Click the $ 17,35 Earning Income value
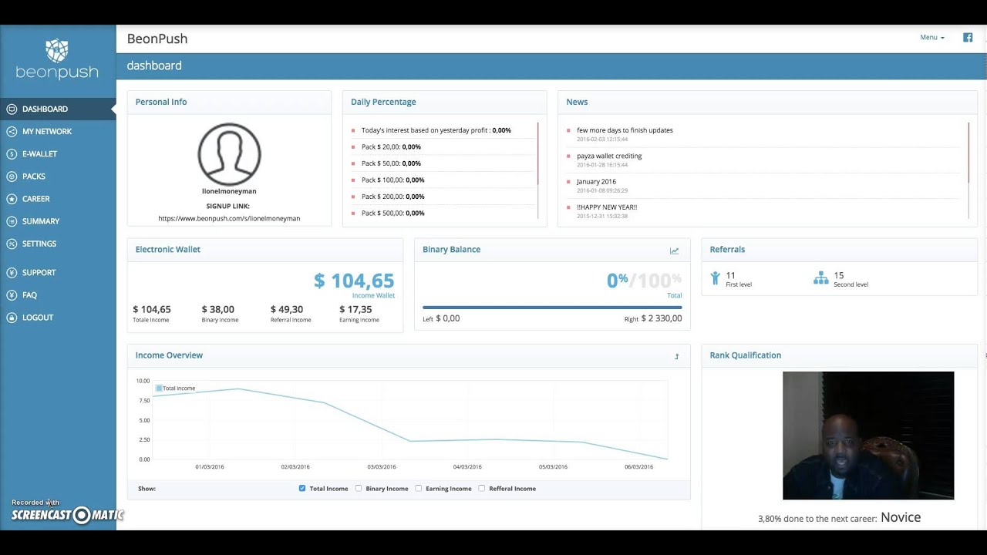Viewport: 987px width, 555px height. click(x=355, y=309)
